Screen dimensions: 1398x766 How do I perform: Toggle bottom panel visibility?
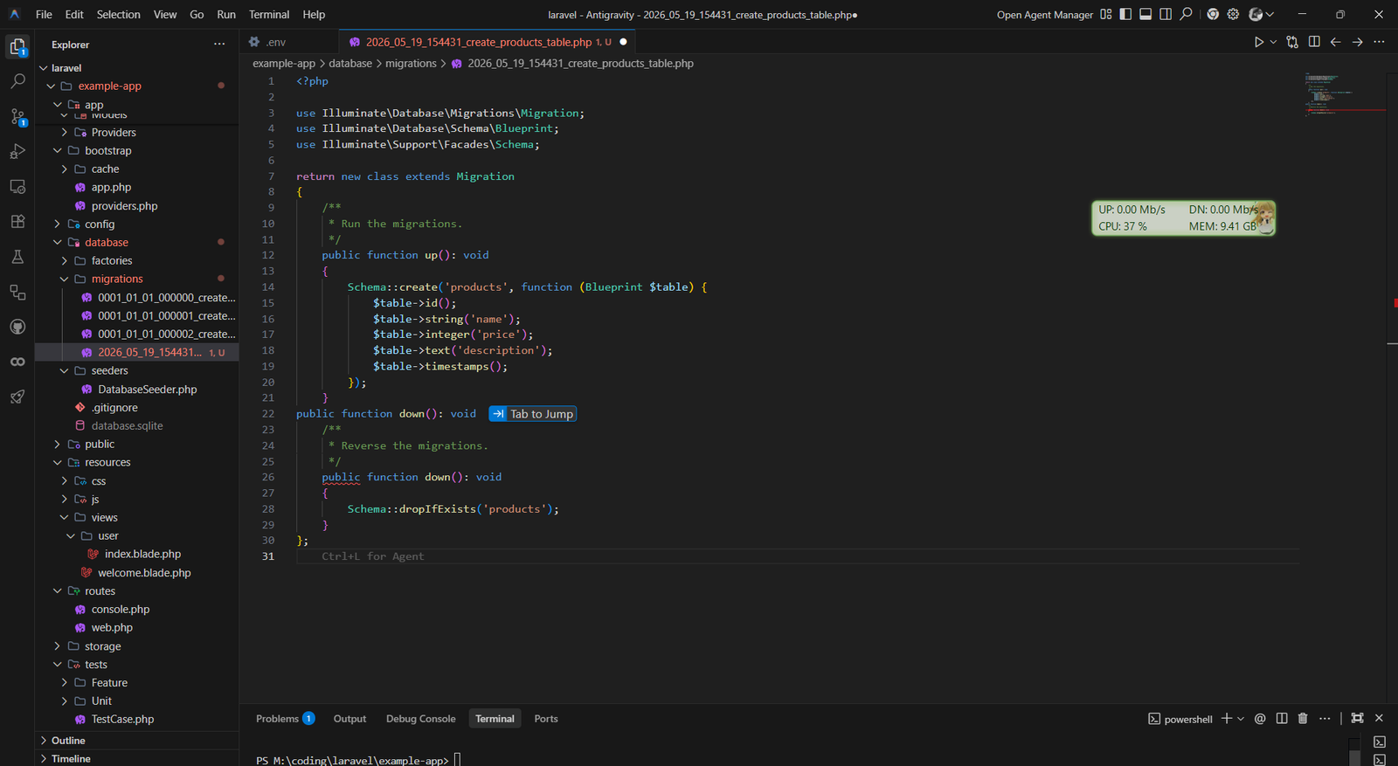(1145, 14)
